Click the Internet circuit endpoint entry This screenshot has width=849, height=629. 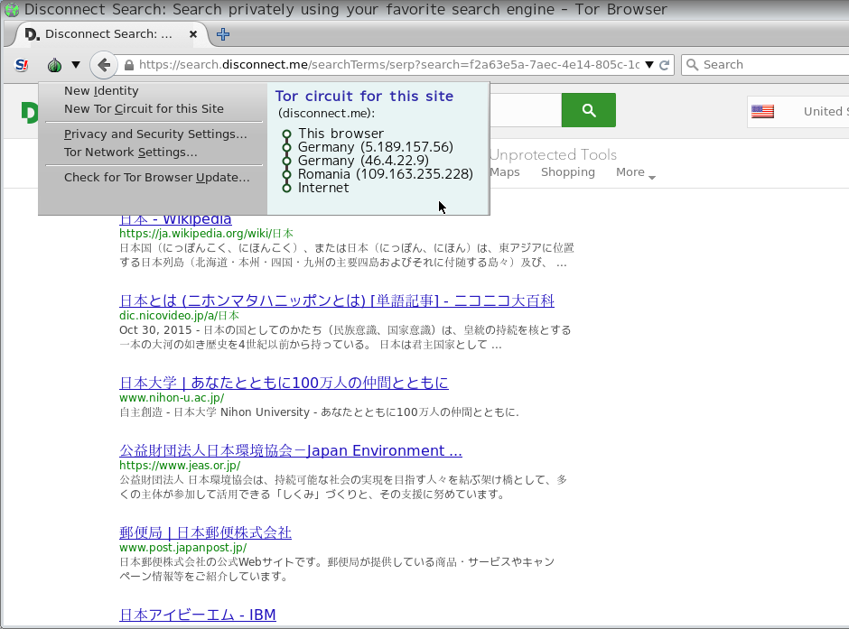tap(323, 188)
